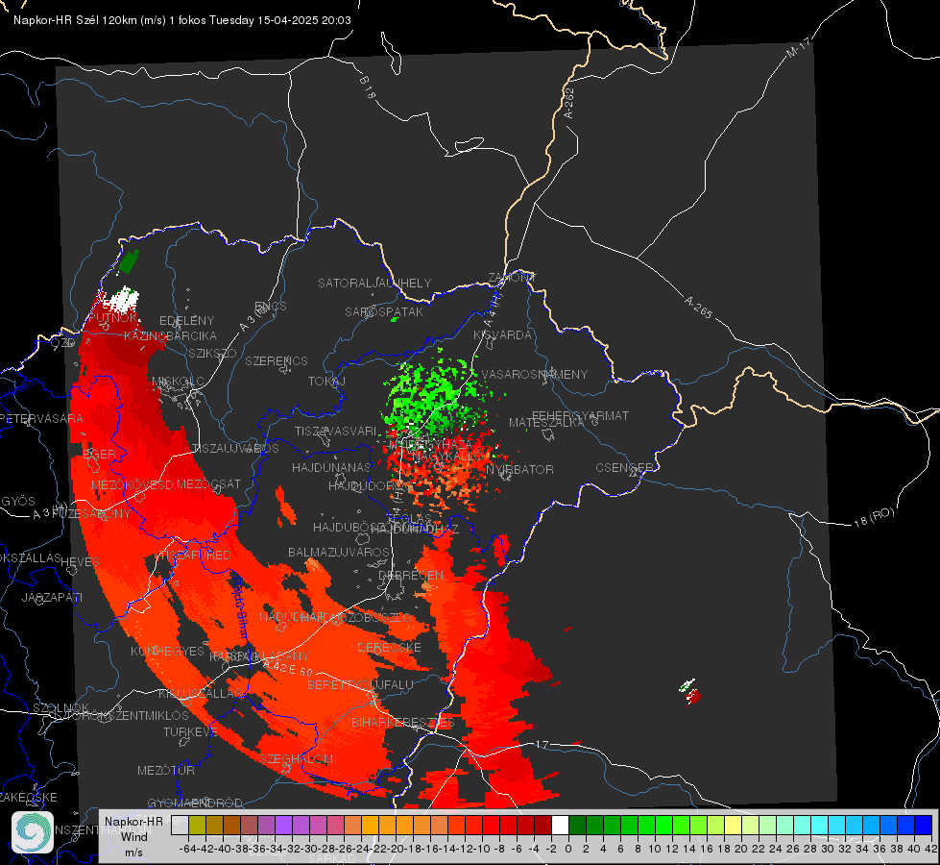Image resolution: width=940 pixels, height=865 pixels.
Task: Select the TOKAJ label
Action: [x=326, y=382]
